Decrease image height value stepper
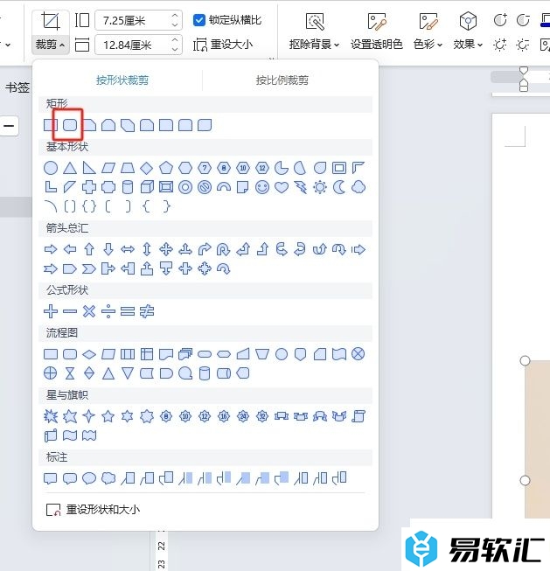The image size is (550, 571). tap(175, 24)
